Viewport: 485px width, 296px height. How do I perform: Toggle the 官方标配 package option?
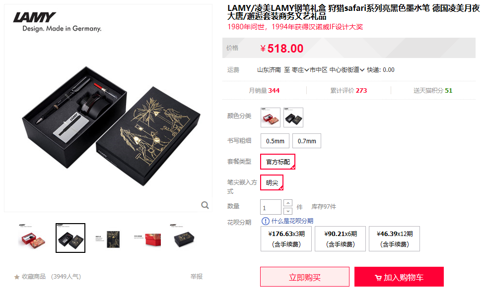278,162
